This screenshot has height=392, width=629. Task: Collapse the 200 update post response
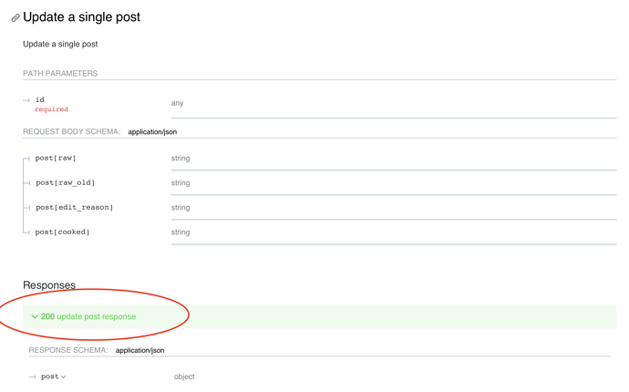point(319,316)
